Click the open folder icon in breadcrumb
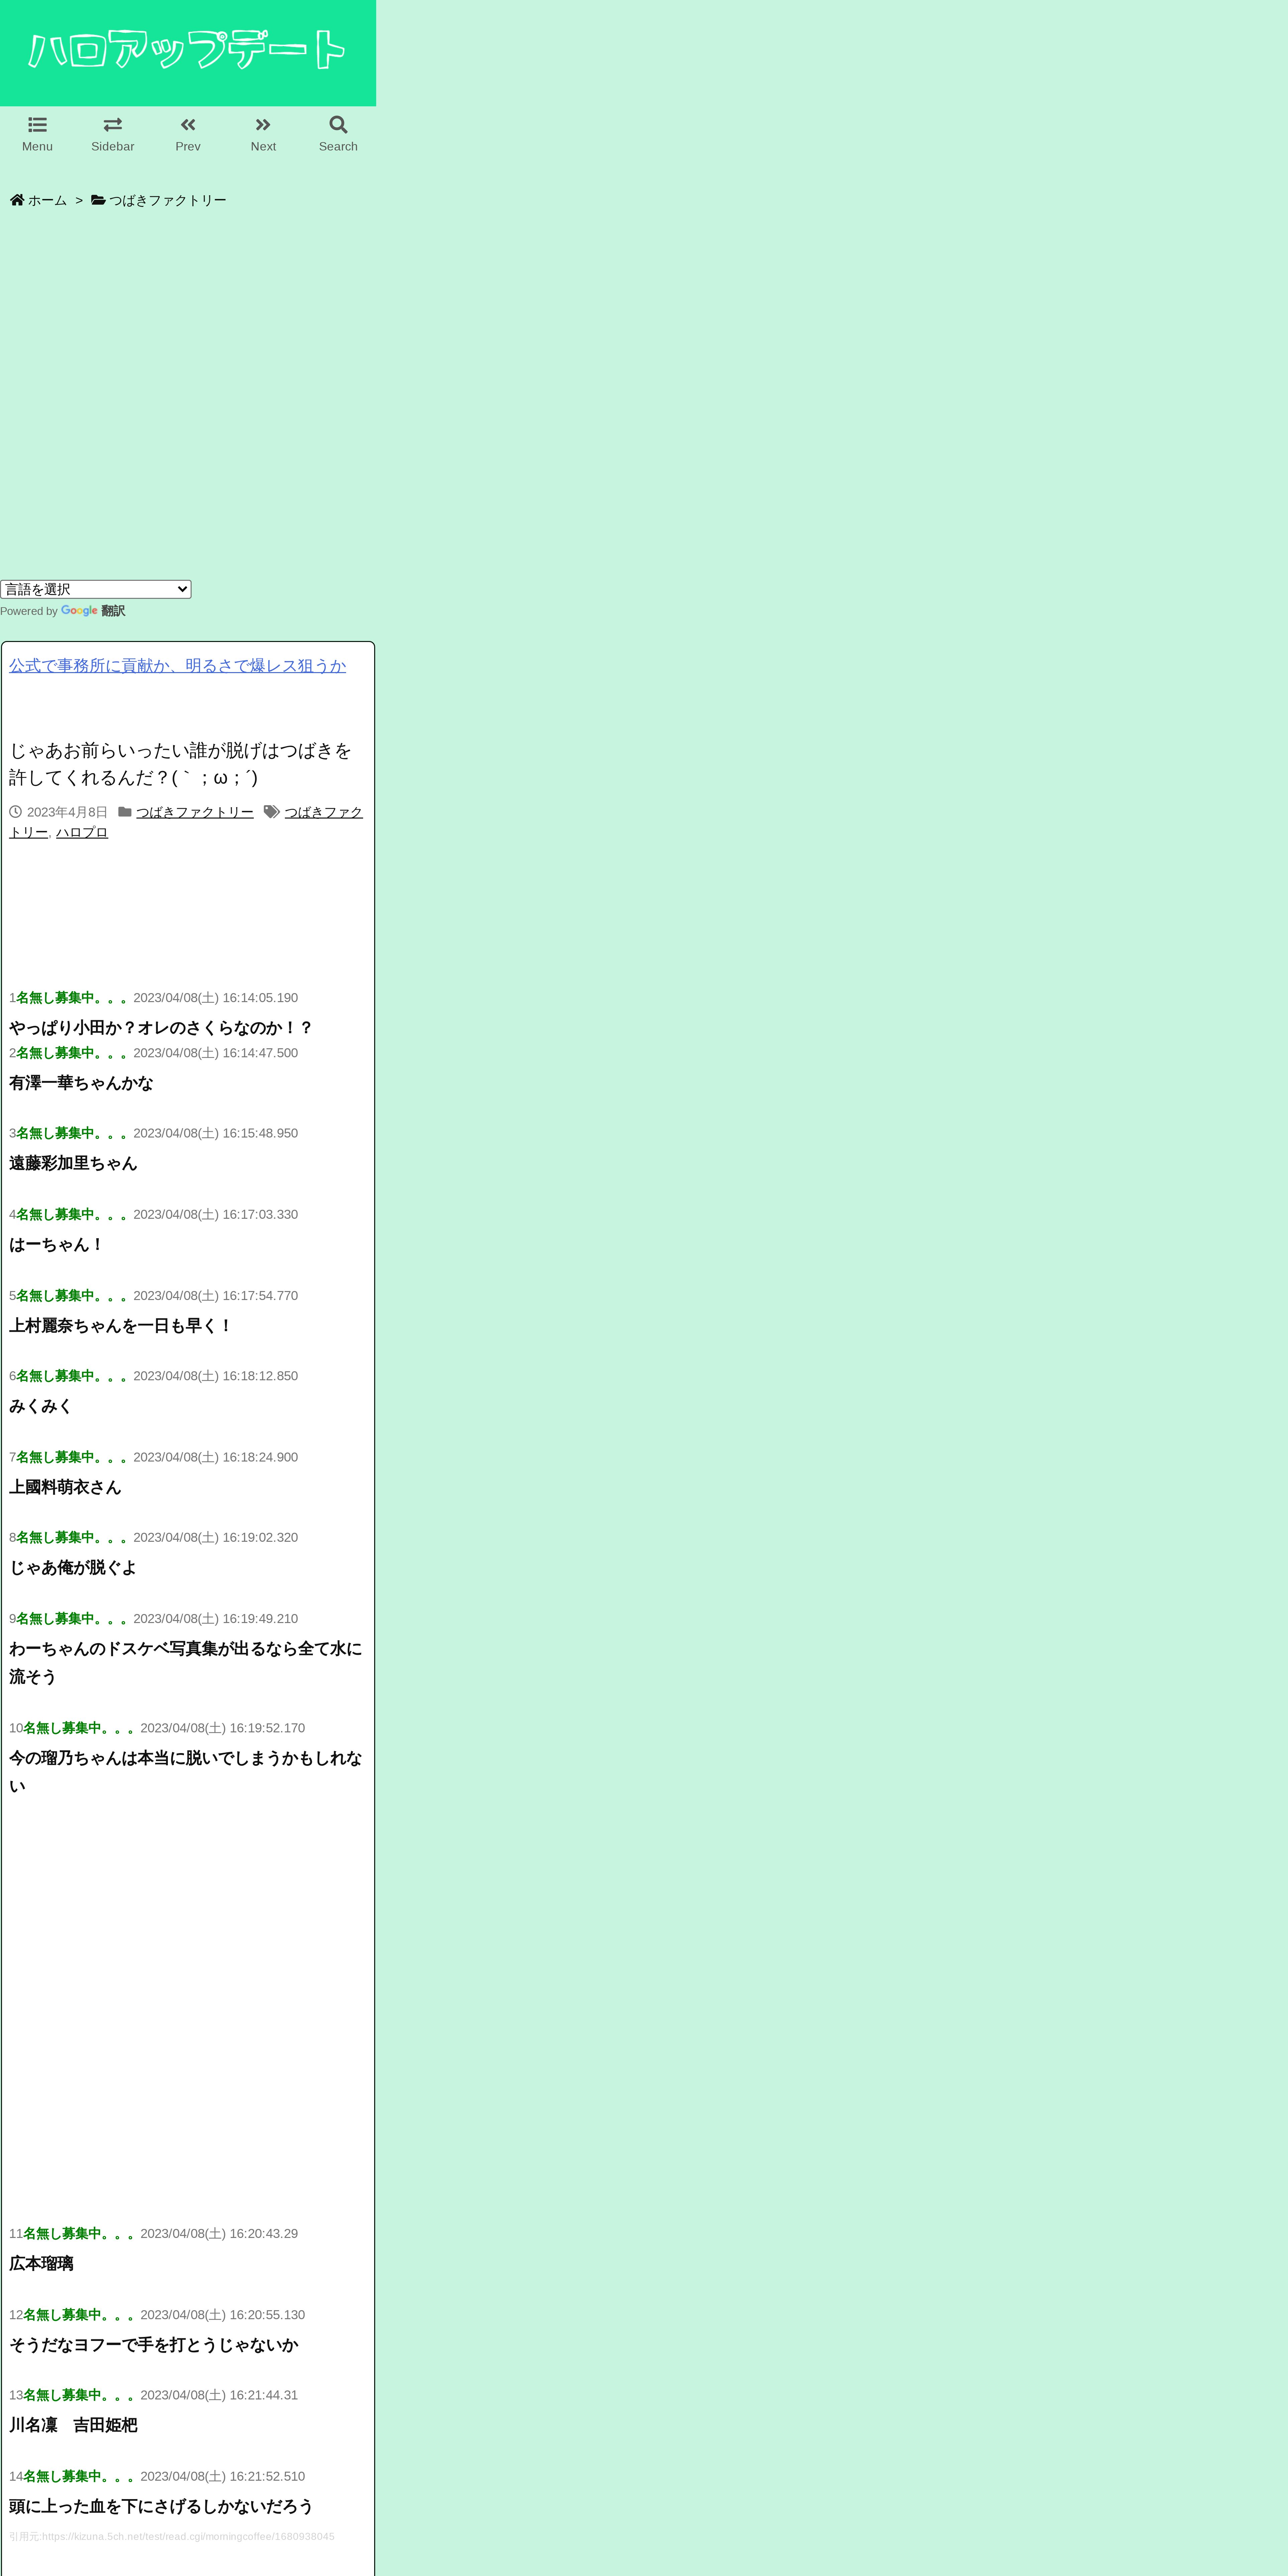 click(98, 200)
